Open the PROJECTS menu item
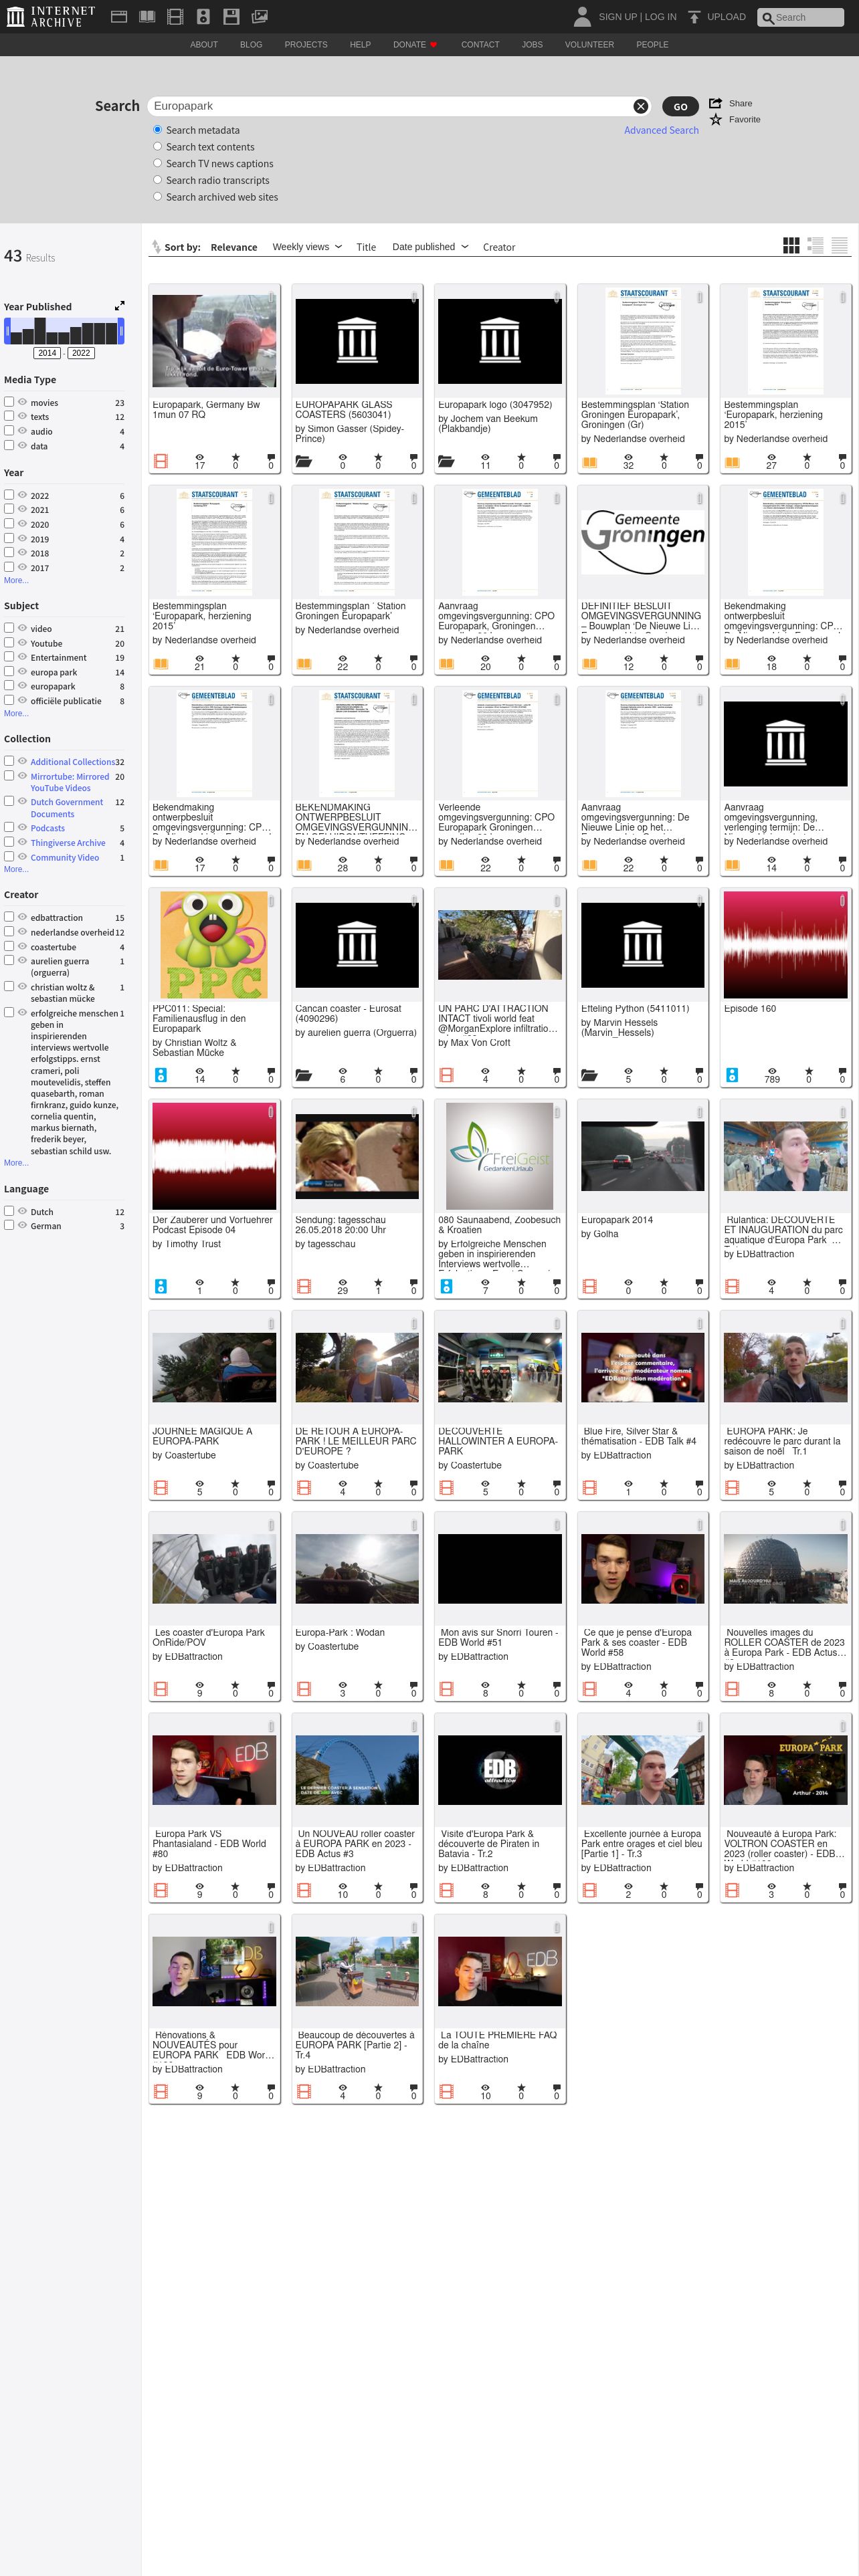The height and width of the screenshot is (2576, 859). pyautogui.click(x=306, y=45)
